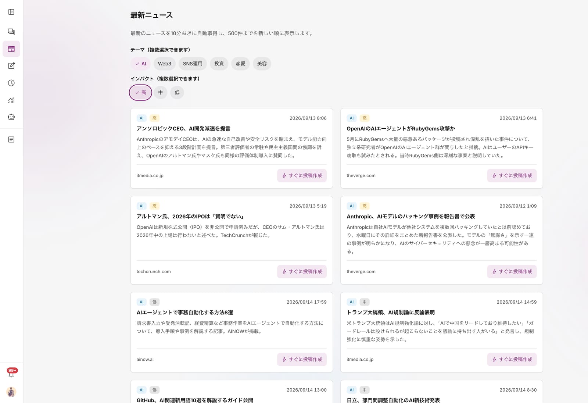Open the document list sidebar icon
Screen dimensions: 588x403
pos(11,140)
